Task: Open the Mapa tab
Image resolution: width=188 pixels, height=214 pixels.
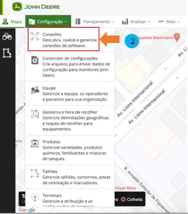Action: point(12,22)
